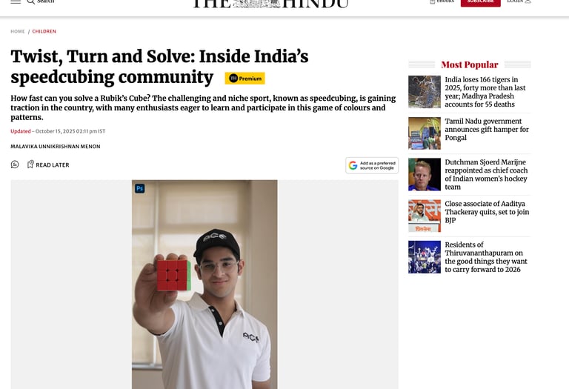Add as a preferred source on Google

coord(372,165)
